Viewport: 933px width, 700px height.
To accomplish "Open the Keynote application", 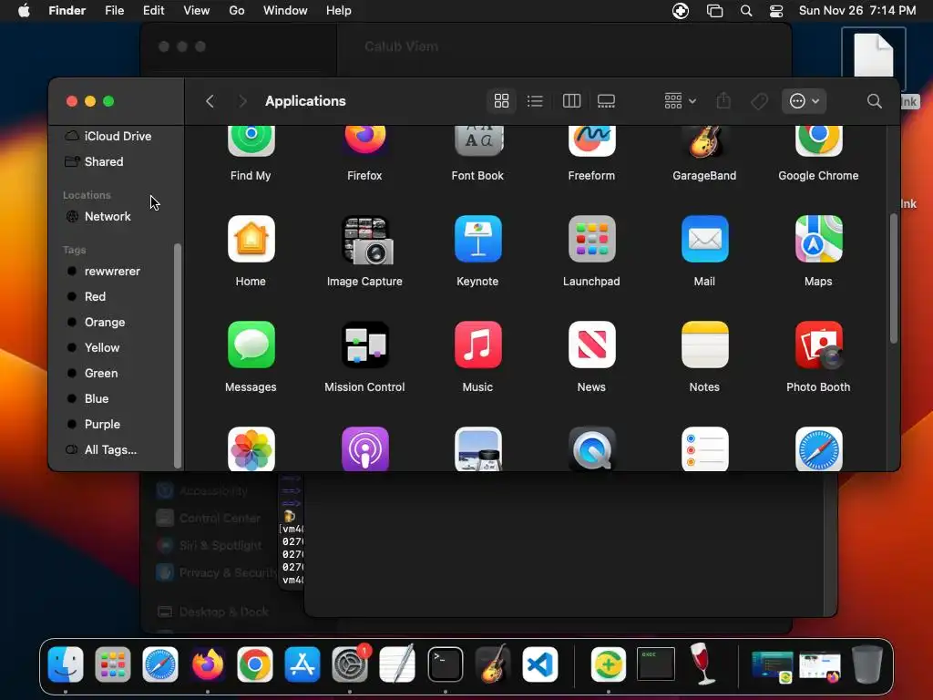I will pos(477,240).
